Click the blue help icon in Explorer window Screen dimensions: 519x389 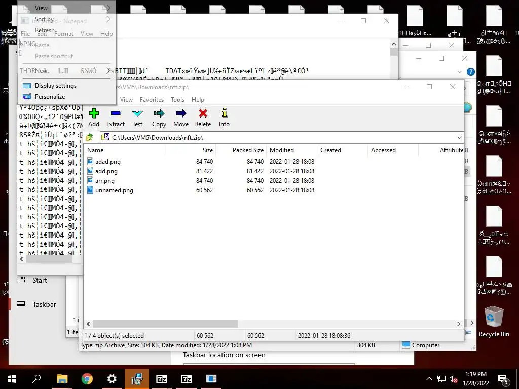tap(470, 72)
